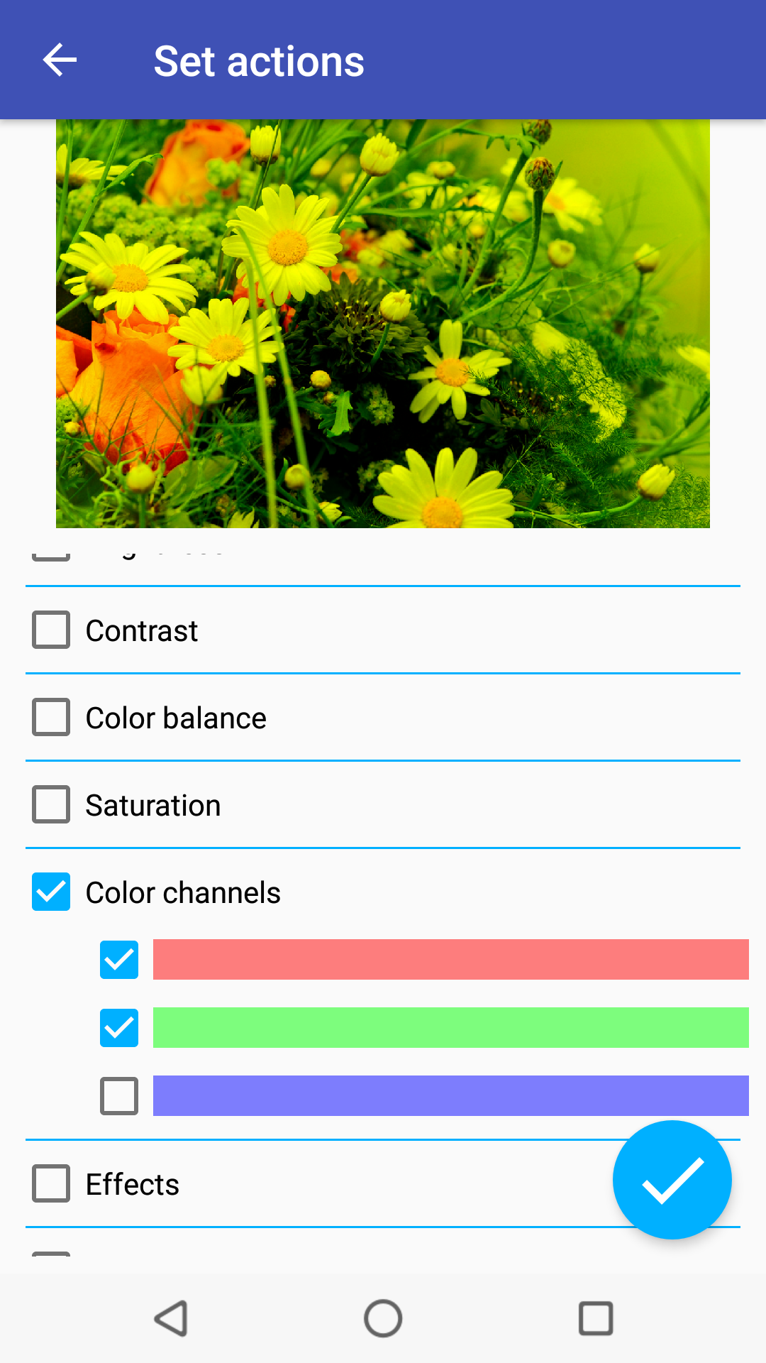Enable the blue channel checkbox

click(x=119, y=1096)
